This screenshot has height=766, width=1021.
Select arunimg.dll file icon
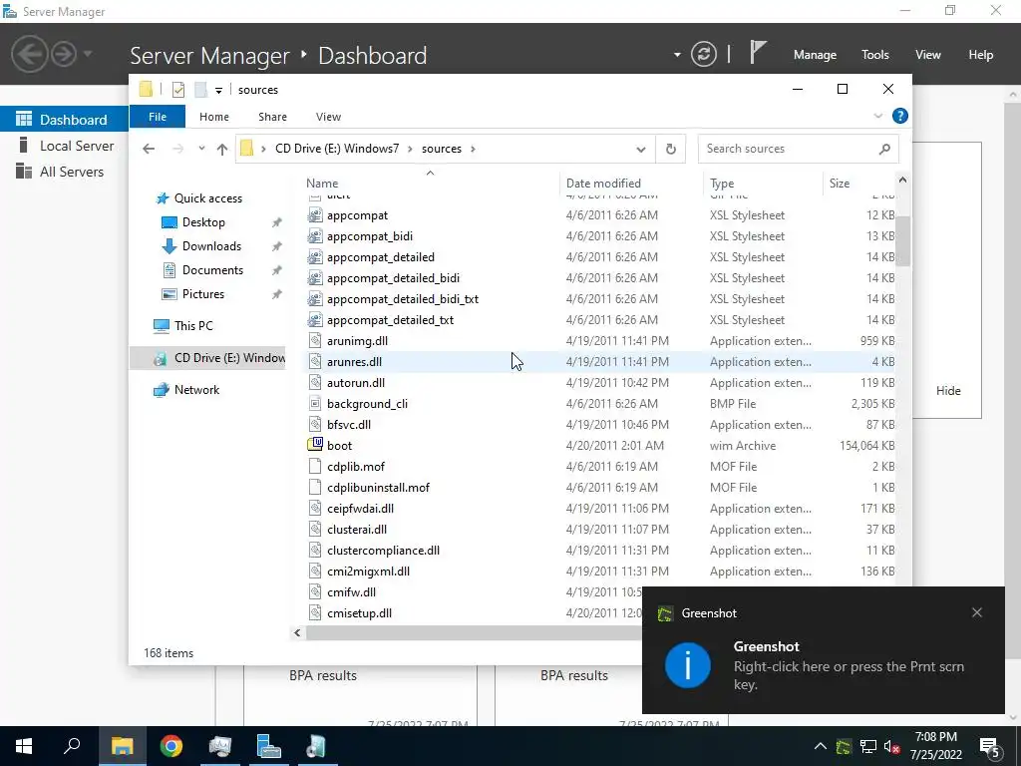click(315, 341)
